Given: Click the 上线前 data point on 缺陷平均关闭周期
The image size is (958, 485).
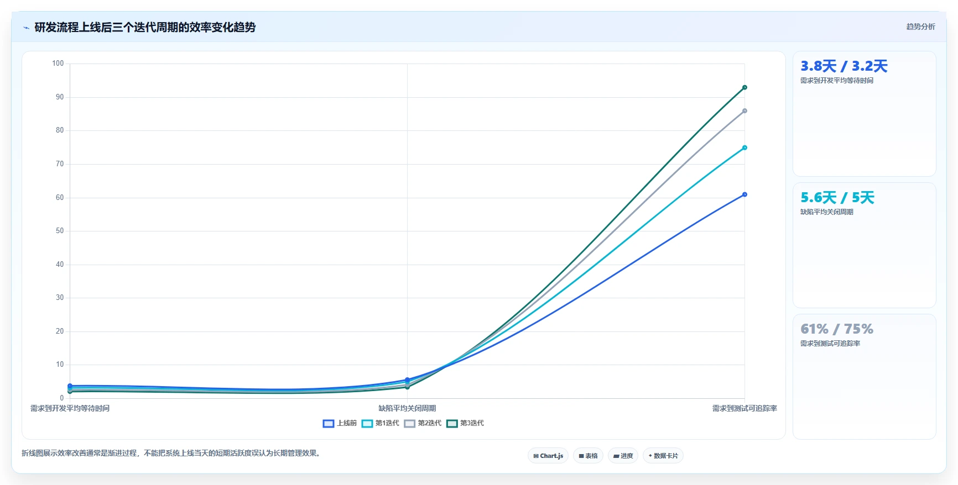Looking at the screenshot, I should pos(407,380).
